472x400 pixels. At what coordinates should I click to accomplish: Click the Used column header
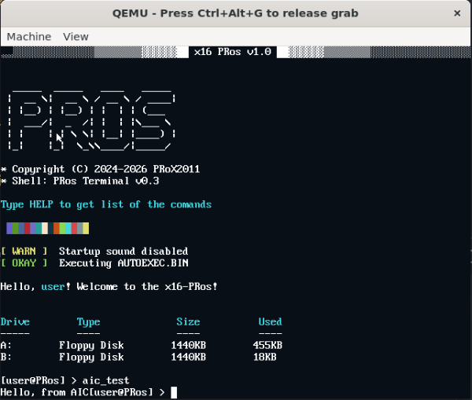point(271,321)
